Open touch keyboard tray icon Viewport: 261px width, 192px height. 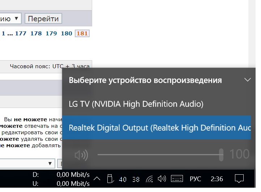pyautogui.click(x=177, y=179)
